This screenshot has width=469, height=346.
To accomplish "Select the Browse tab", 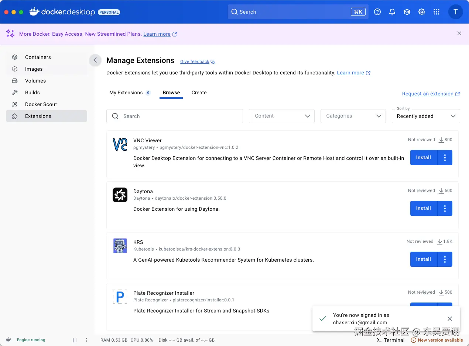I will [171, 92].
